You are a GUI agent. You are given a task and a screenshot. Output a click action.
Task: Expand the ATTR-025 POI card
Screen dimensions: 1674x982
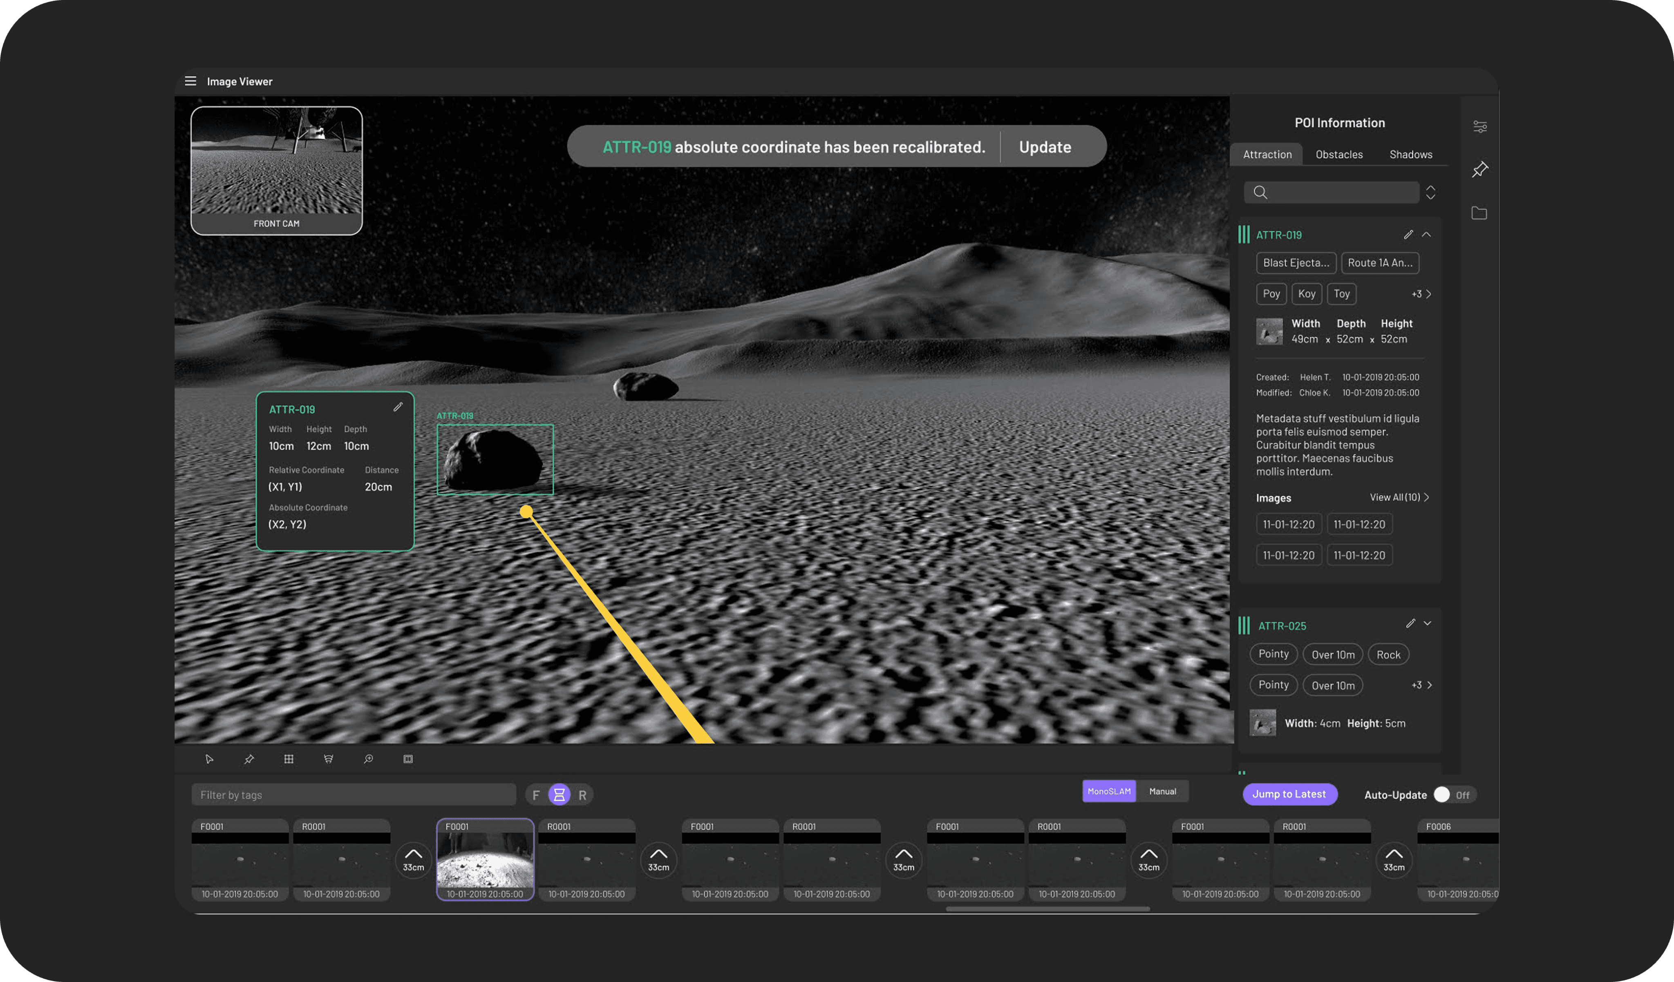click(x=1428, y=623)
